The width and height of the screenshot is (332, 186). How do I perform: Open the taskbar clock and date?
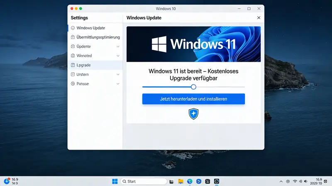(316, 181)
